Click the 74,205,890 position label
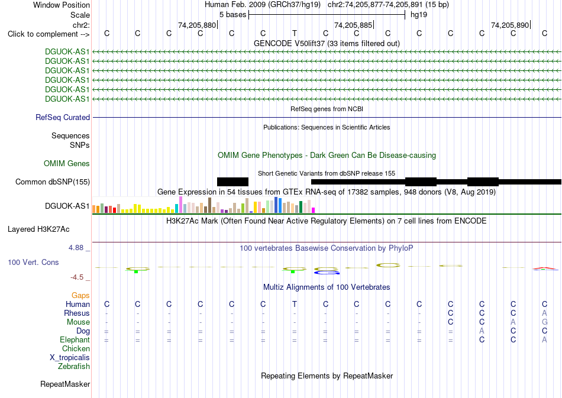The image size is (562, 398). pos(510,25)
